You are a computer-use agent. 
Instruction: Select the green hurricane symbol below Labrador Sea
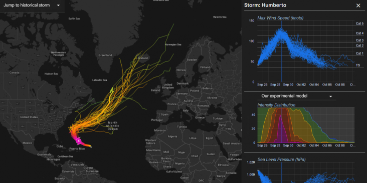(112, 89)
